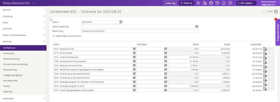Expand the Försäljning menu section
The image size is (280, 102).
tap(23, 16)
